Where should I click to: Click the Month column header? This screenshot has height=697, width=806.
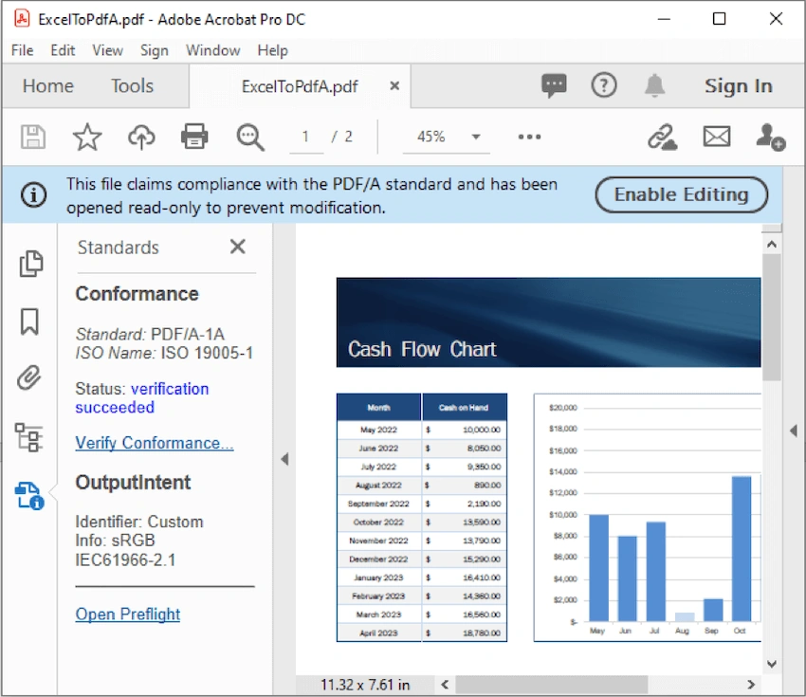click(379, 408)
